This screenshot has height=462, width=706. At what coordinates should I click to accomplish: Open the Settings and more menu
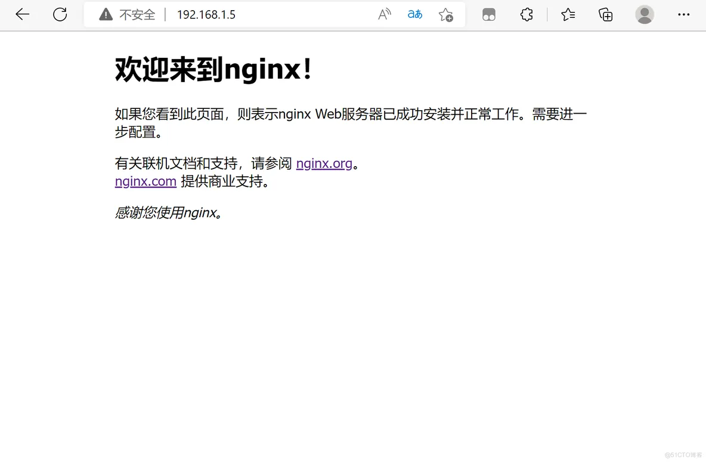[683, 14]
